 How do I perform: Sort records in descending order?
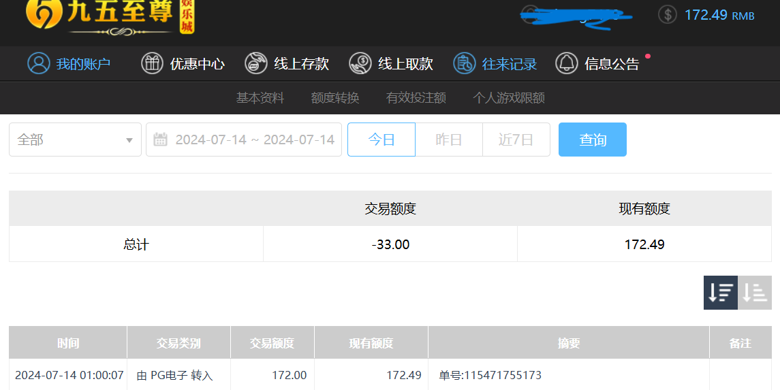tap(720, 293)
